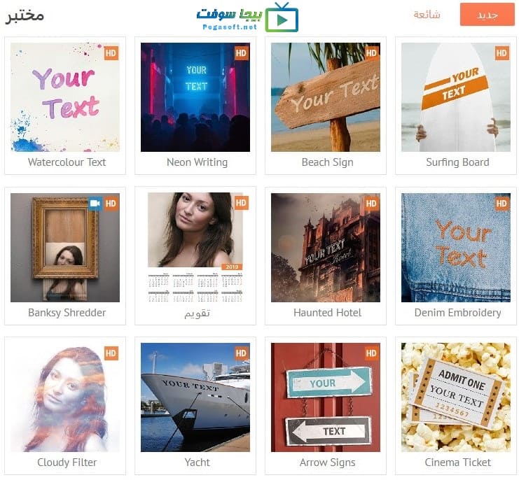Switch to the جديد (New) tab
The width and height of the screenshot is (519, 480).
point(487,15)
